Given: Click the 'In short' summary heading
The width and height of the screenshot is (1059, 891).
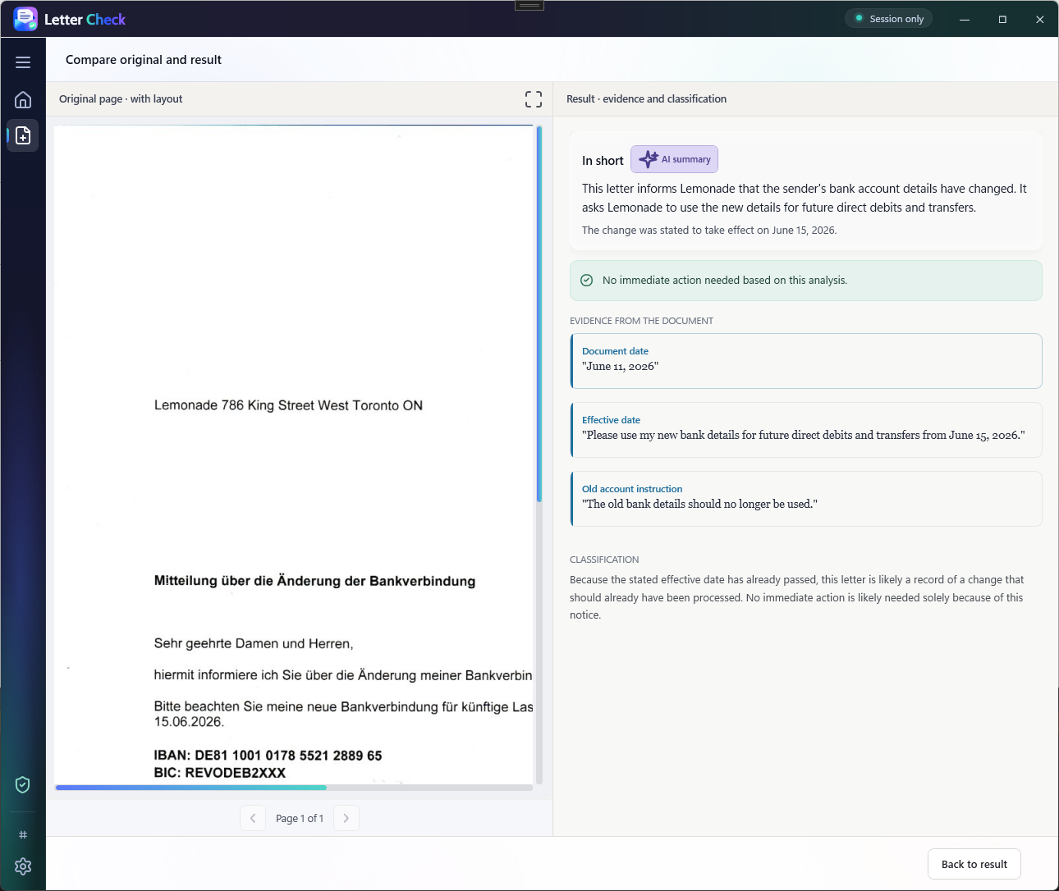Looking at the screenshot, I should tap(603, 161).
